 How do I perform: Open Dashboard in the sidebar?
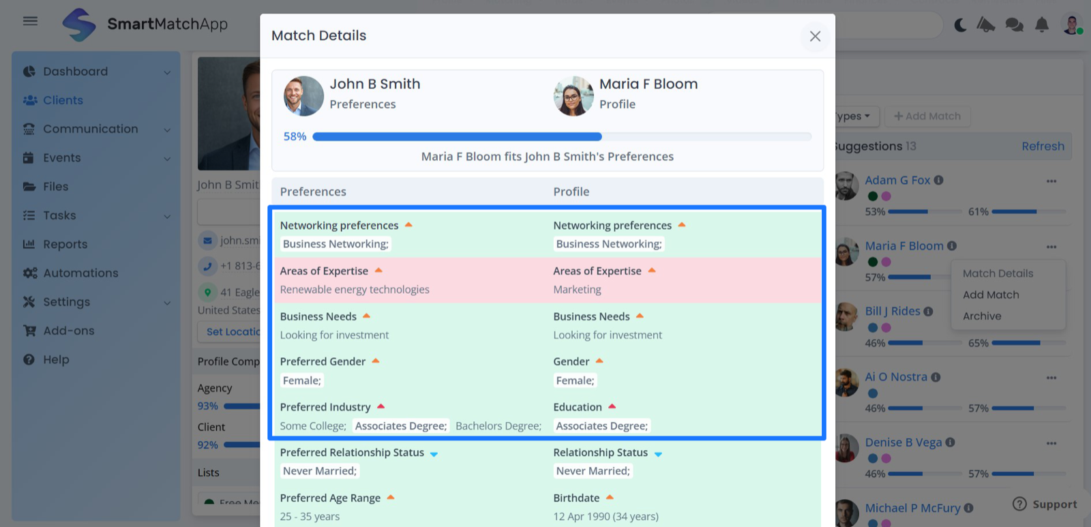pos(75,72)
